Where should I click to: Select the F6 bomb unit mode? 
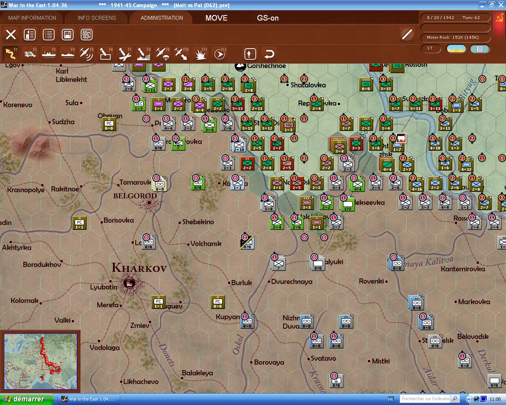(106, 54)
